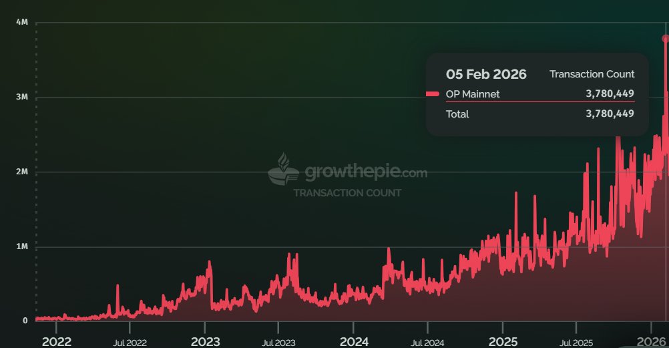669x348 pixels.
Task: Click the Jul 2022 x-axis label
Action: [130, 343]
